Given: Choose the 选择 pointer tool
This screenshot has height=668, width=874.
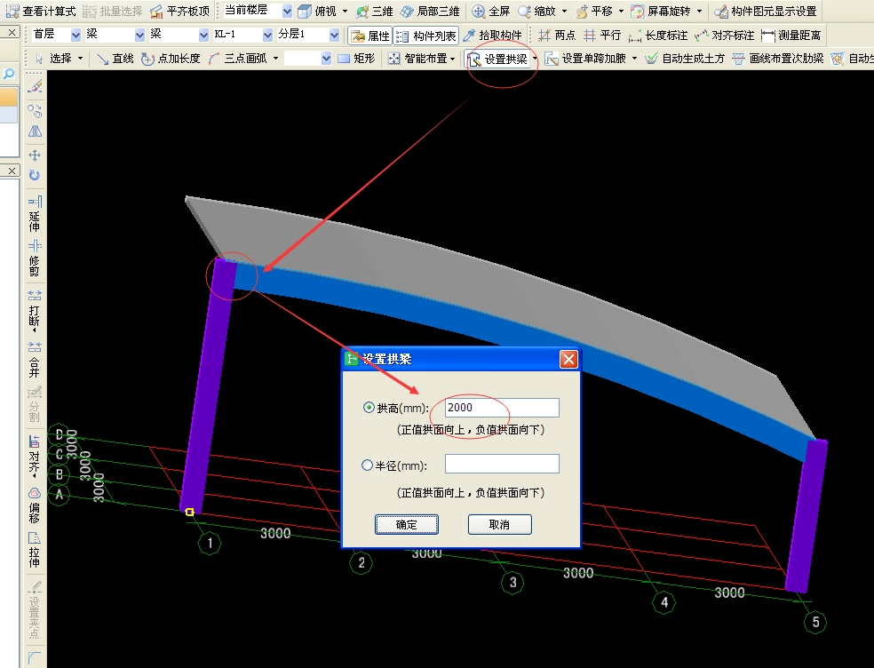Looking at the screenshot, I should point(53,59).
